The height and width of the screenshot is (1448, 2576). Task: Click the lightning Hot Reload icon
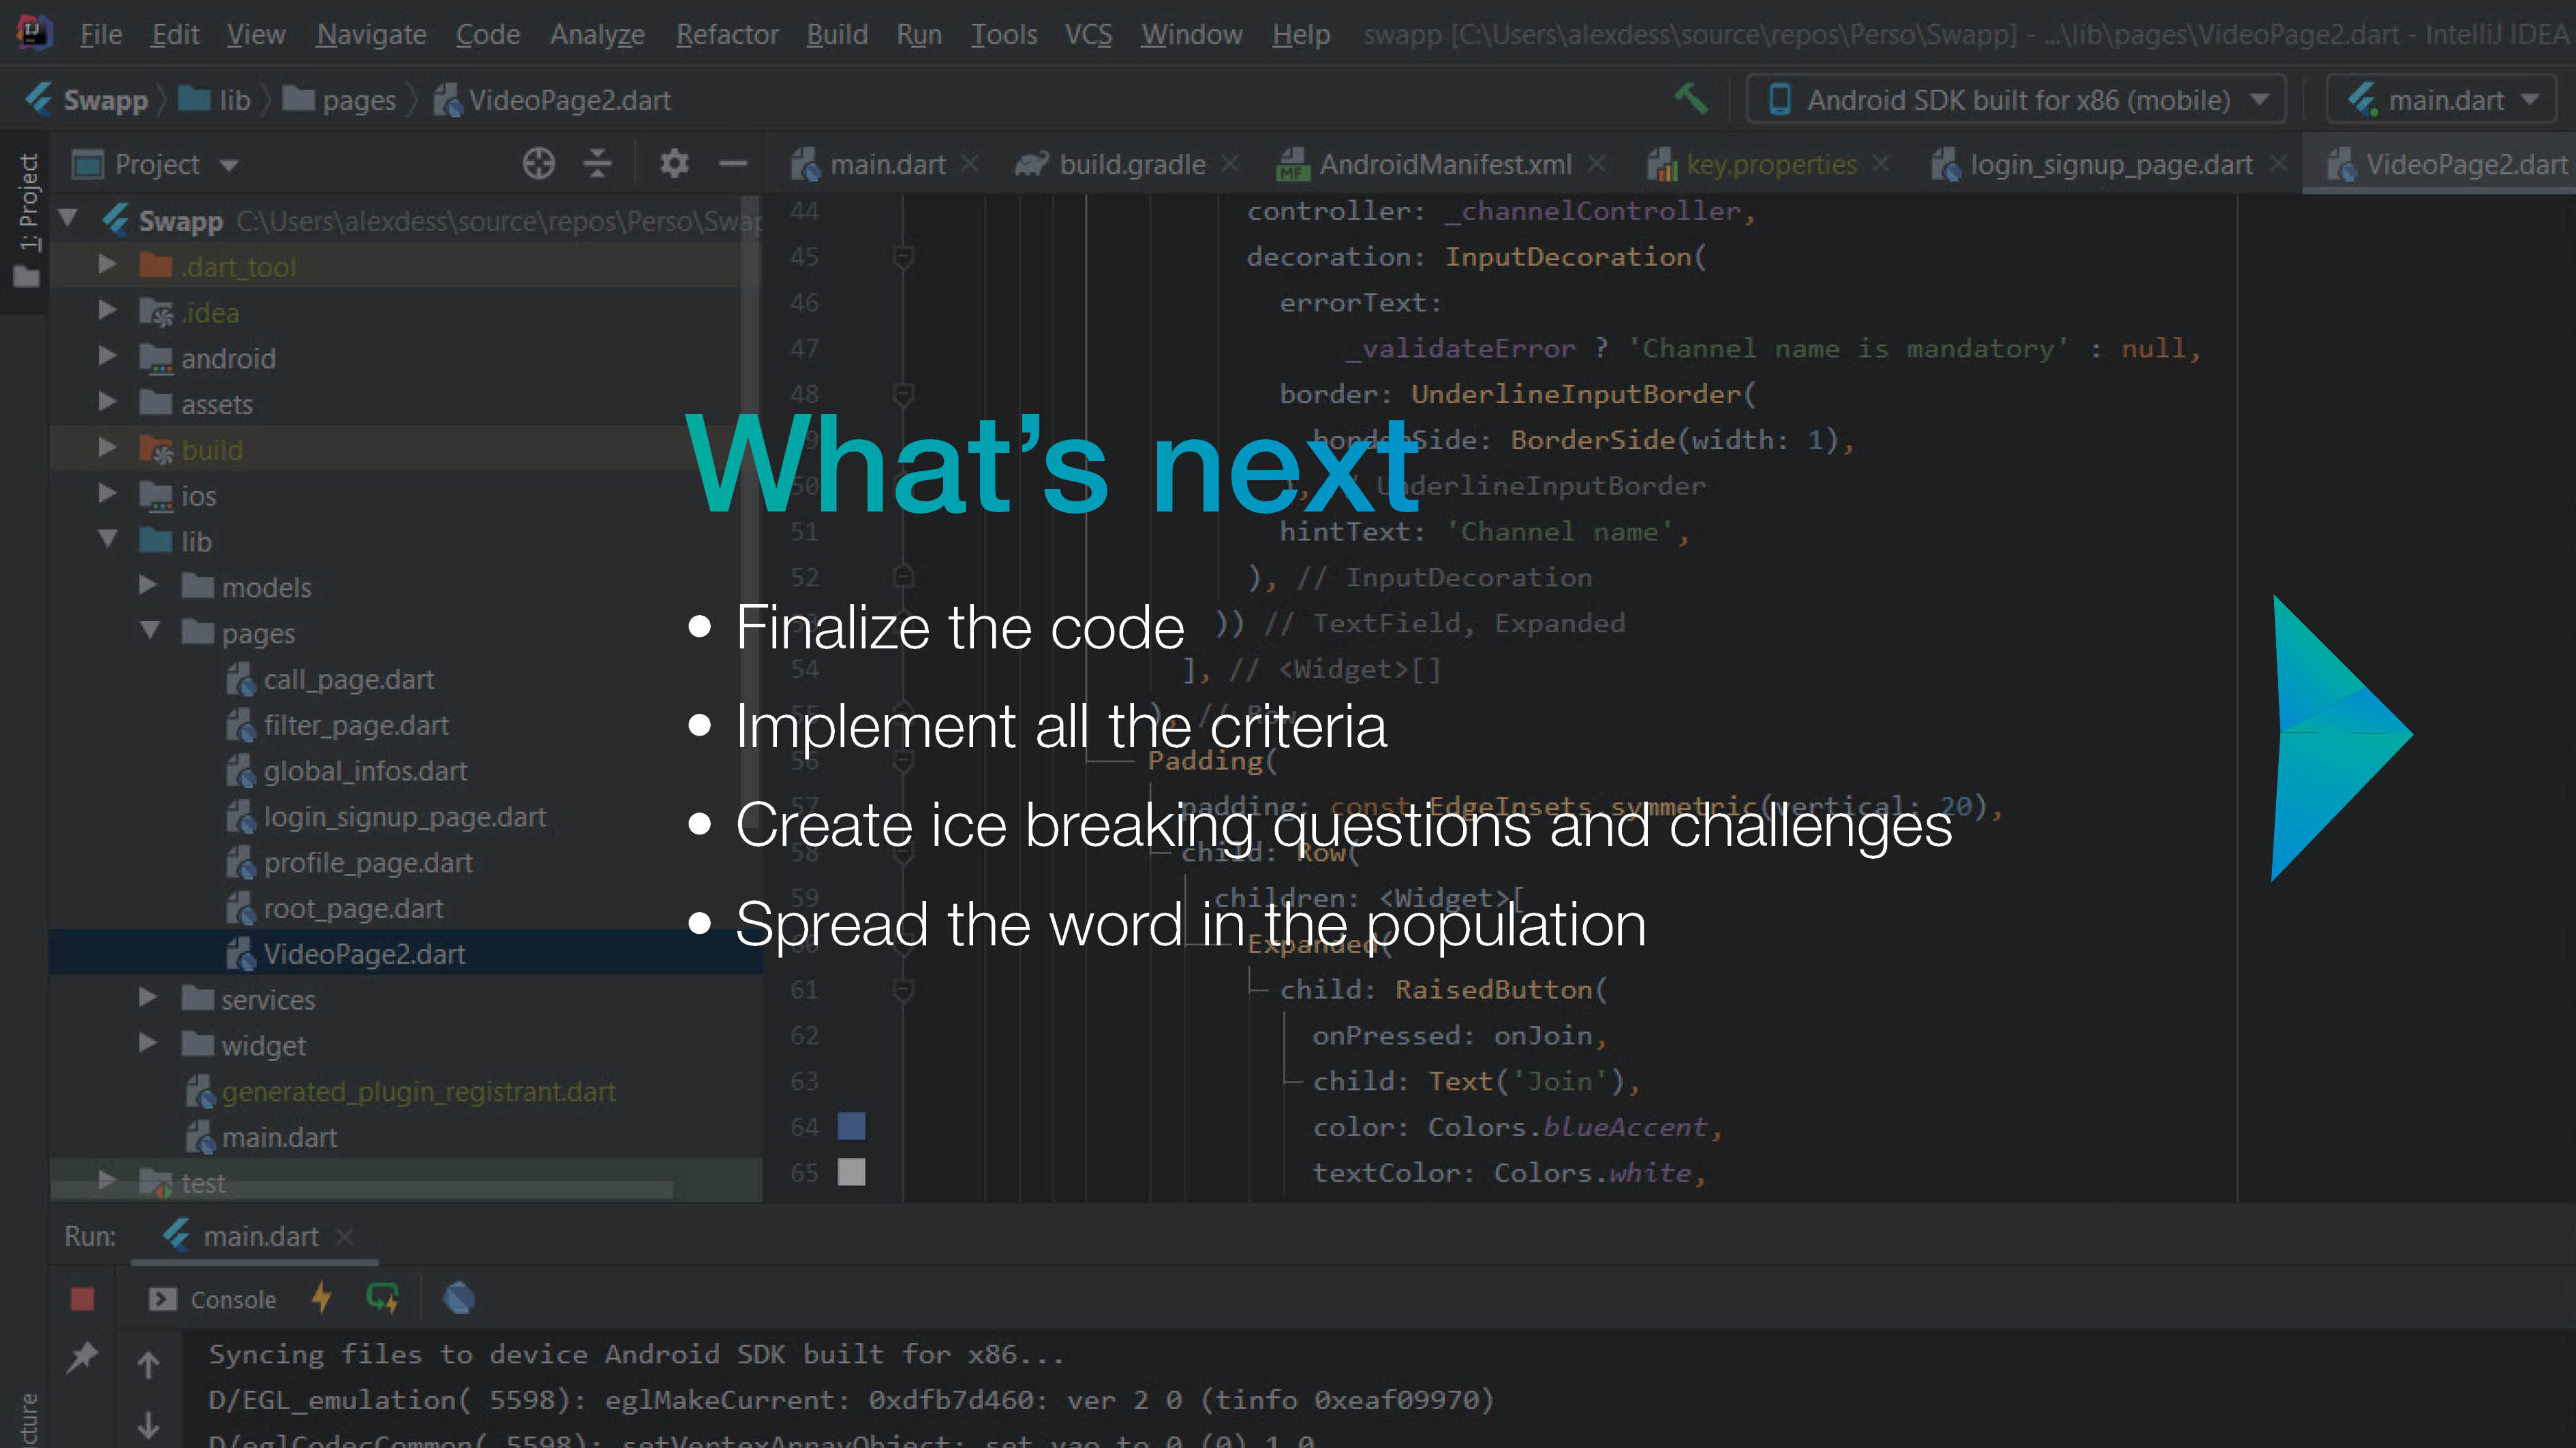[321, 1298]
